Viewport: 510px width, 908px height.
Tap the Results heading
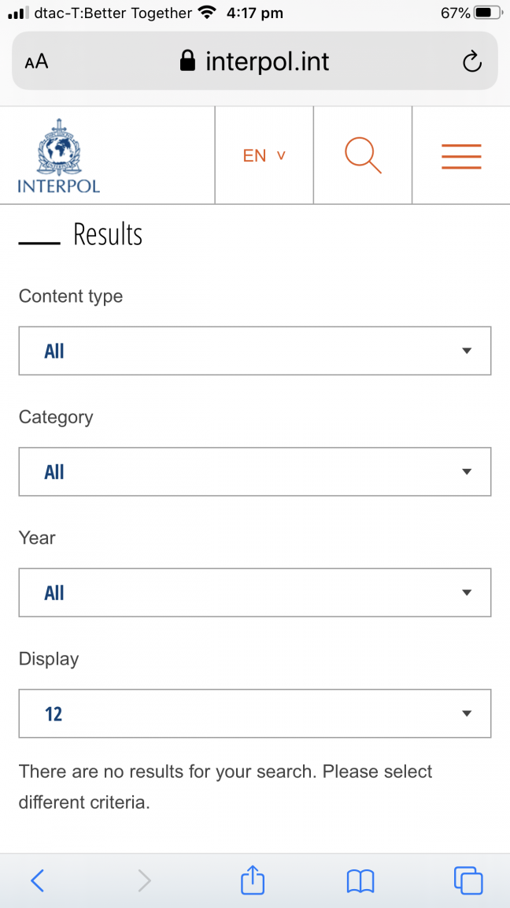(x=108, y=235)
